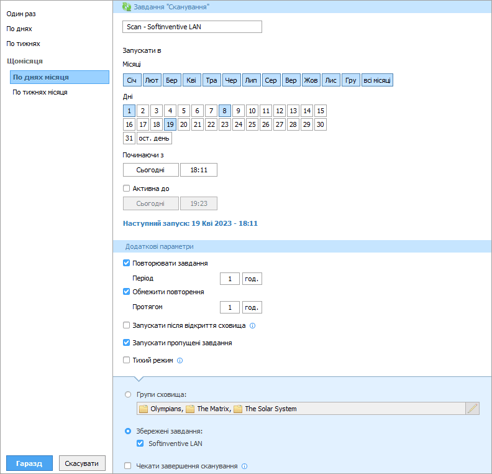Viewport: 492px width, 474px height.
Task: Select the Групи сховища radio button
Action: (129, 394)
